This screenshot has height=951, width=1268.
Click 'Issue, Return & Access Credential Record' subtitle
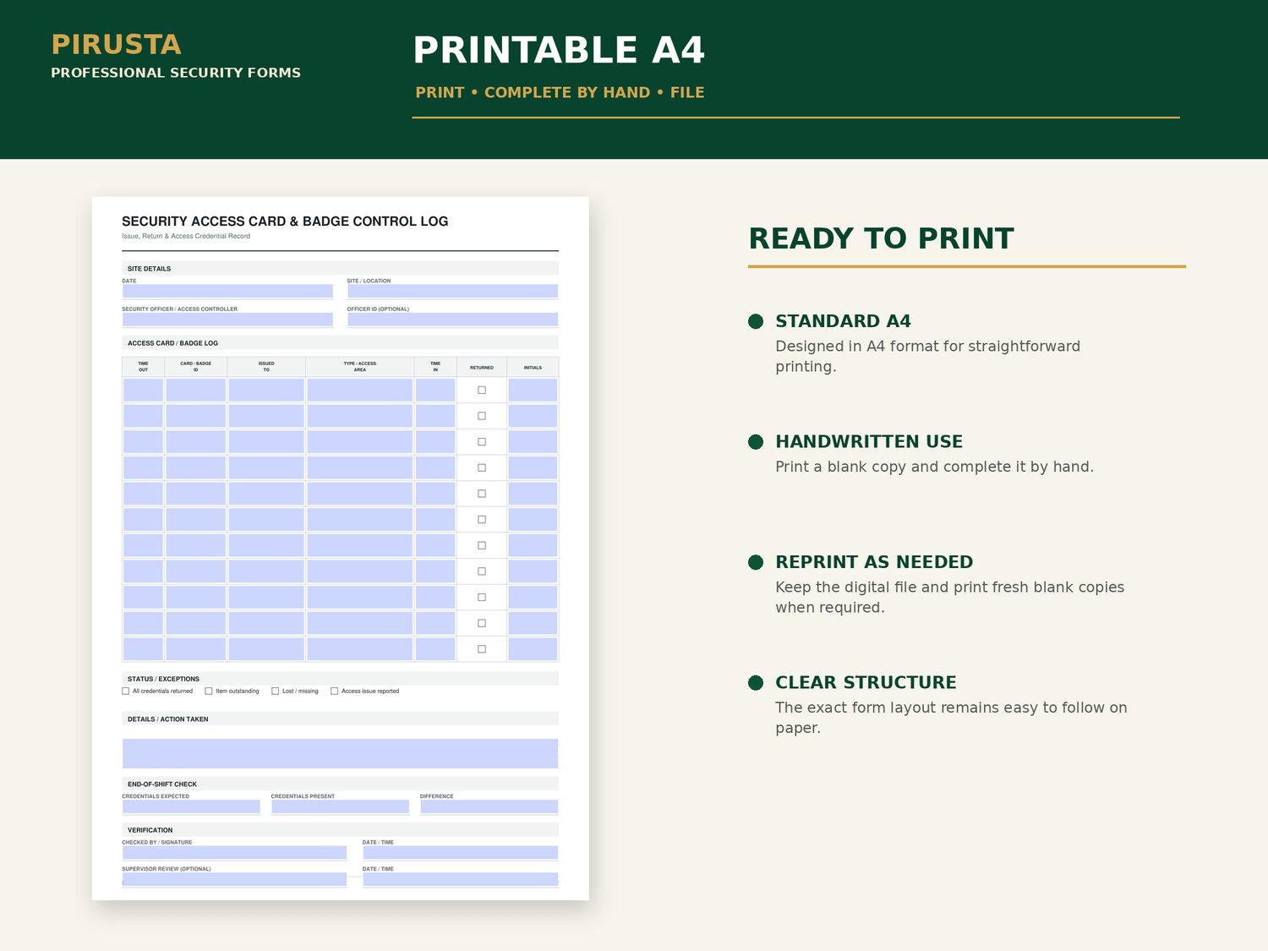click(186, 236)
